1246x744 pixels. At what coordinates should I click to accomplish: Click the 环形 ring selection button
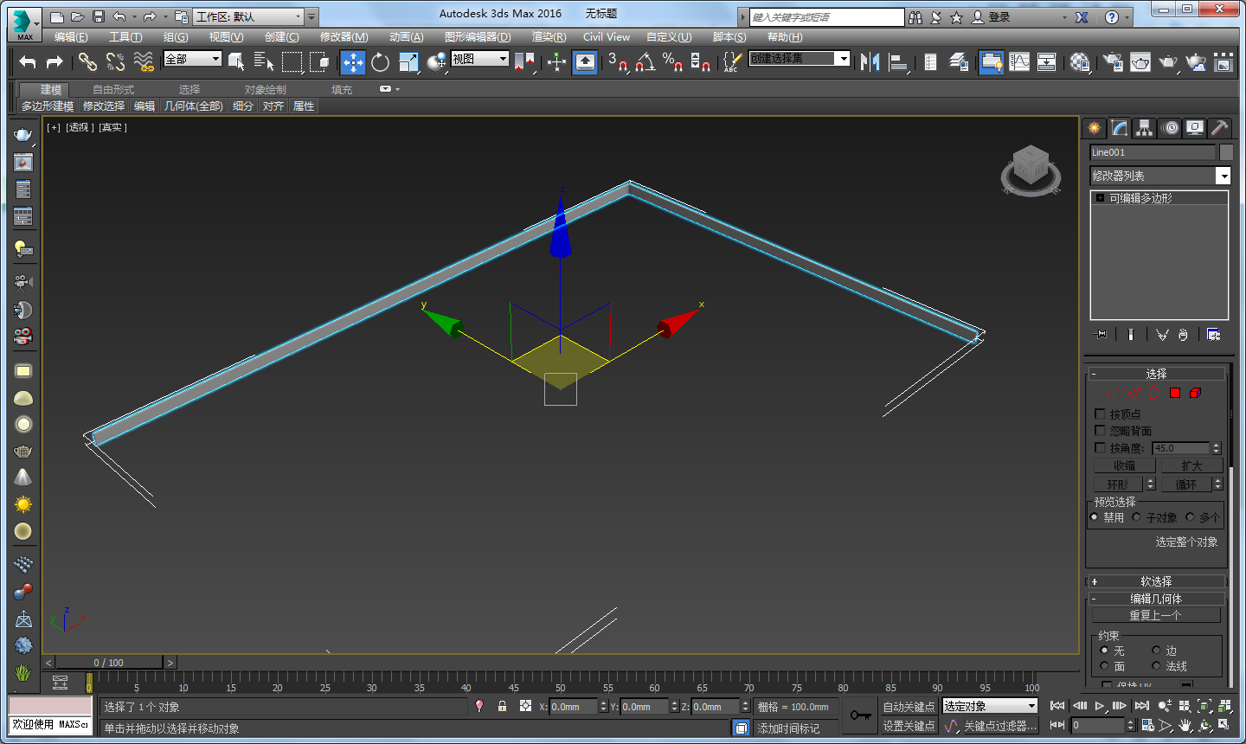(x=1118, y=484)
